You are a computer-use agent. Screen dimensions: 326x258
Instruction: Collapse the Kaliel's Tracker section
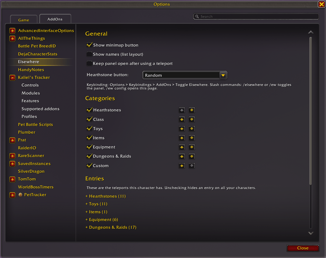click(12, 78)
